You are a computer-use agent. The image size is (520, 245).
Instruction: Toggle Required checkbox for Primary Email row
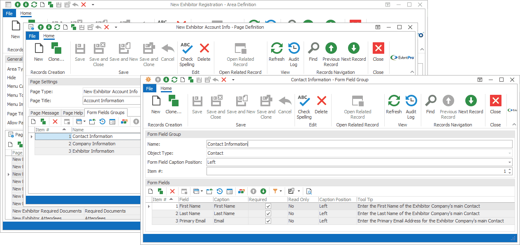(x=268, y=221)
